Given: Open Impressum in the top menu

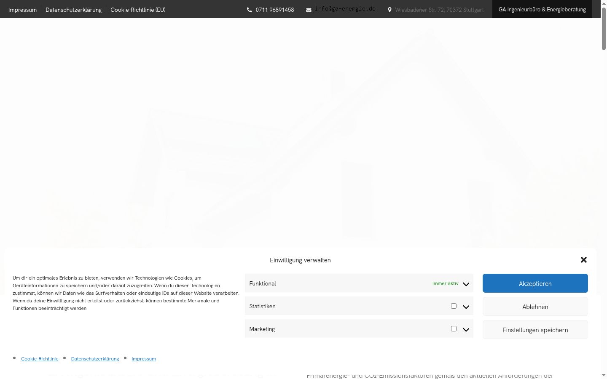Looking at the screenshot, I should click(22, 10).
